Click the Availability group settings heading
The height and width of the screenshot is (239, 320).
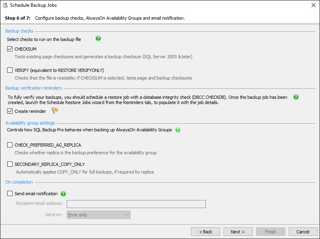[x=30, y=123]
